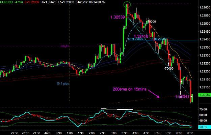Click the 4:30 time axis label
This screenshot has height=135, width=211.
(147, 133)
